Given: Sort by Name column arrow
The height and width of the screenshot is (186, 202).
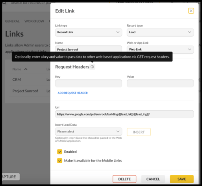Looking at the screenshot, I should point(26,69).
